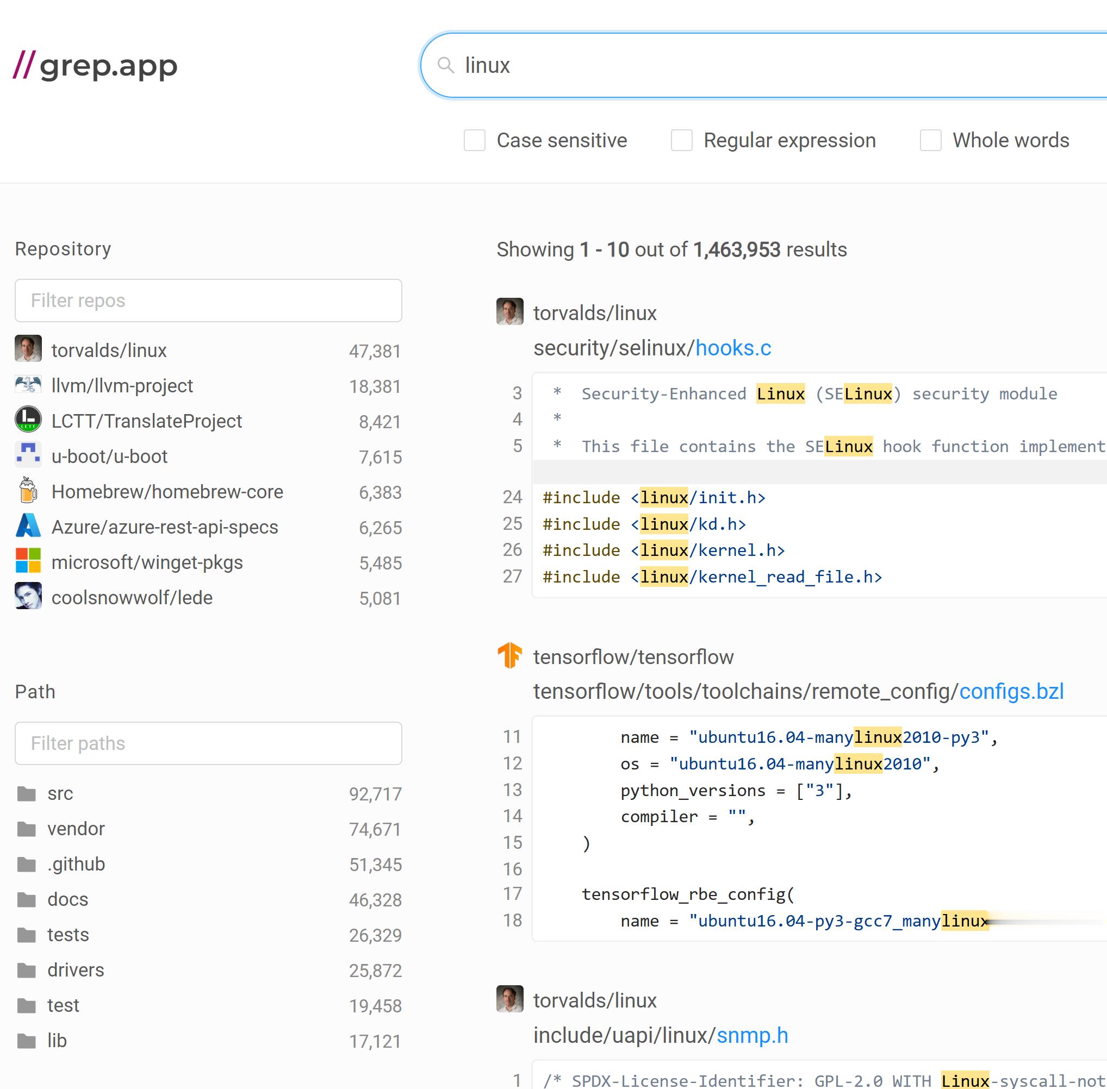Click torvalds avatar above snmp.h result
The width and height of the screenshot is (1107, 1089).
(509, 999)
